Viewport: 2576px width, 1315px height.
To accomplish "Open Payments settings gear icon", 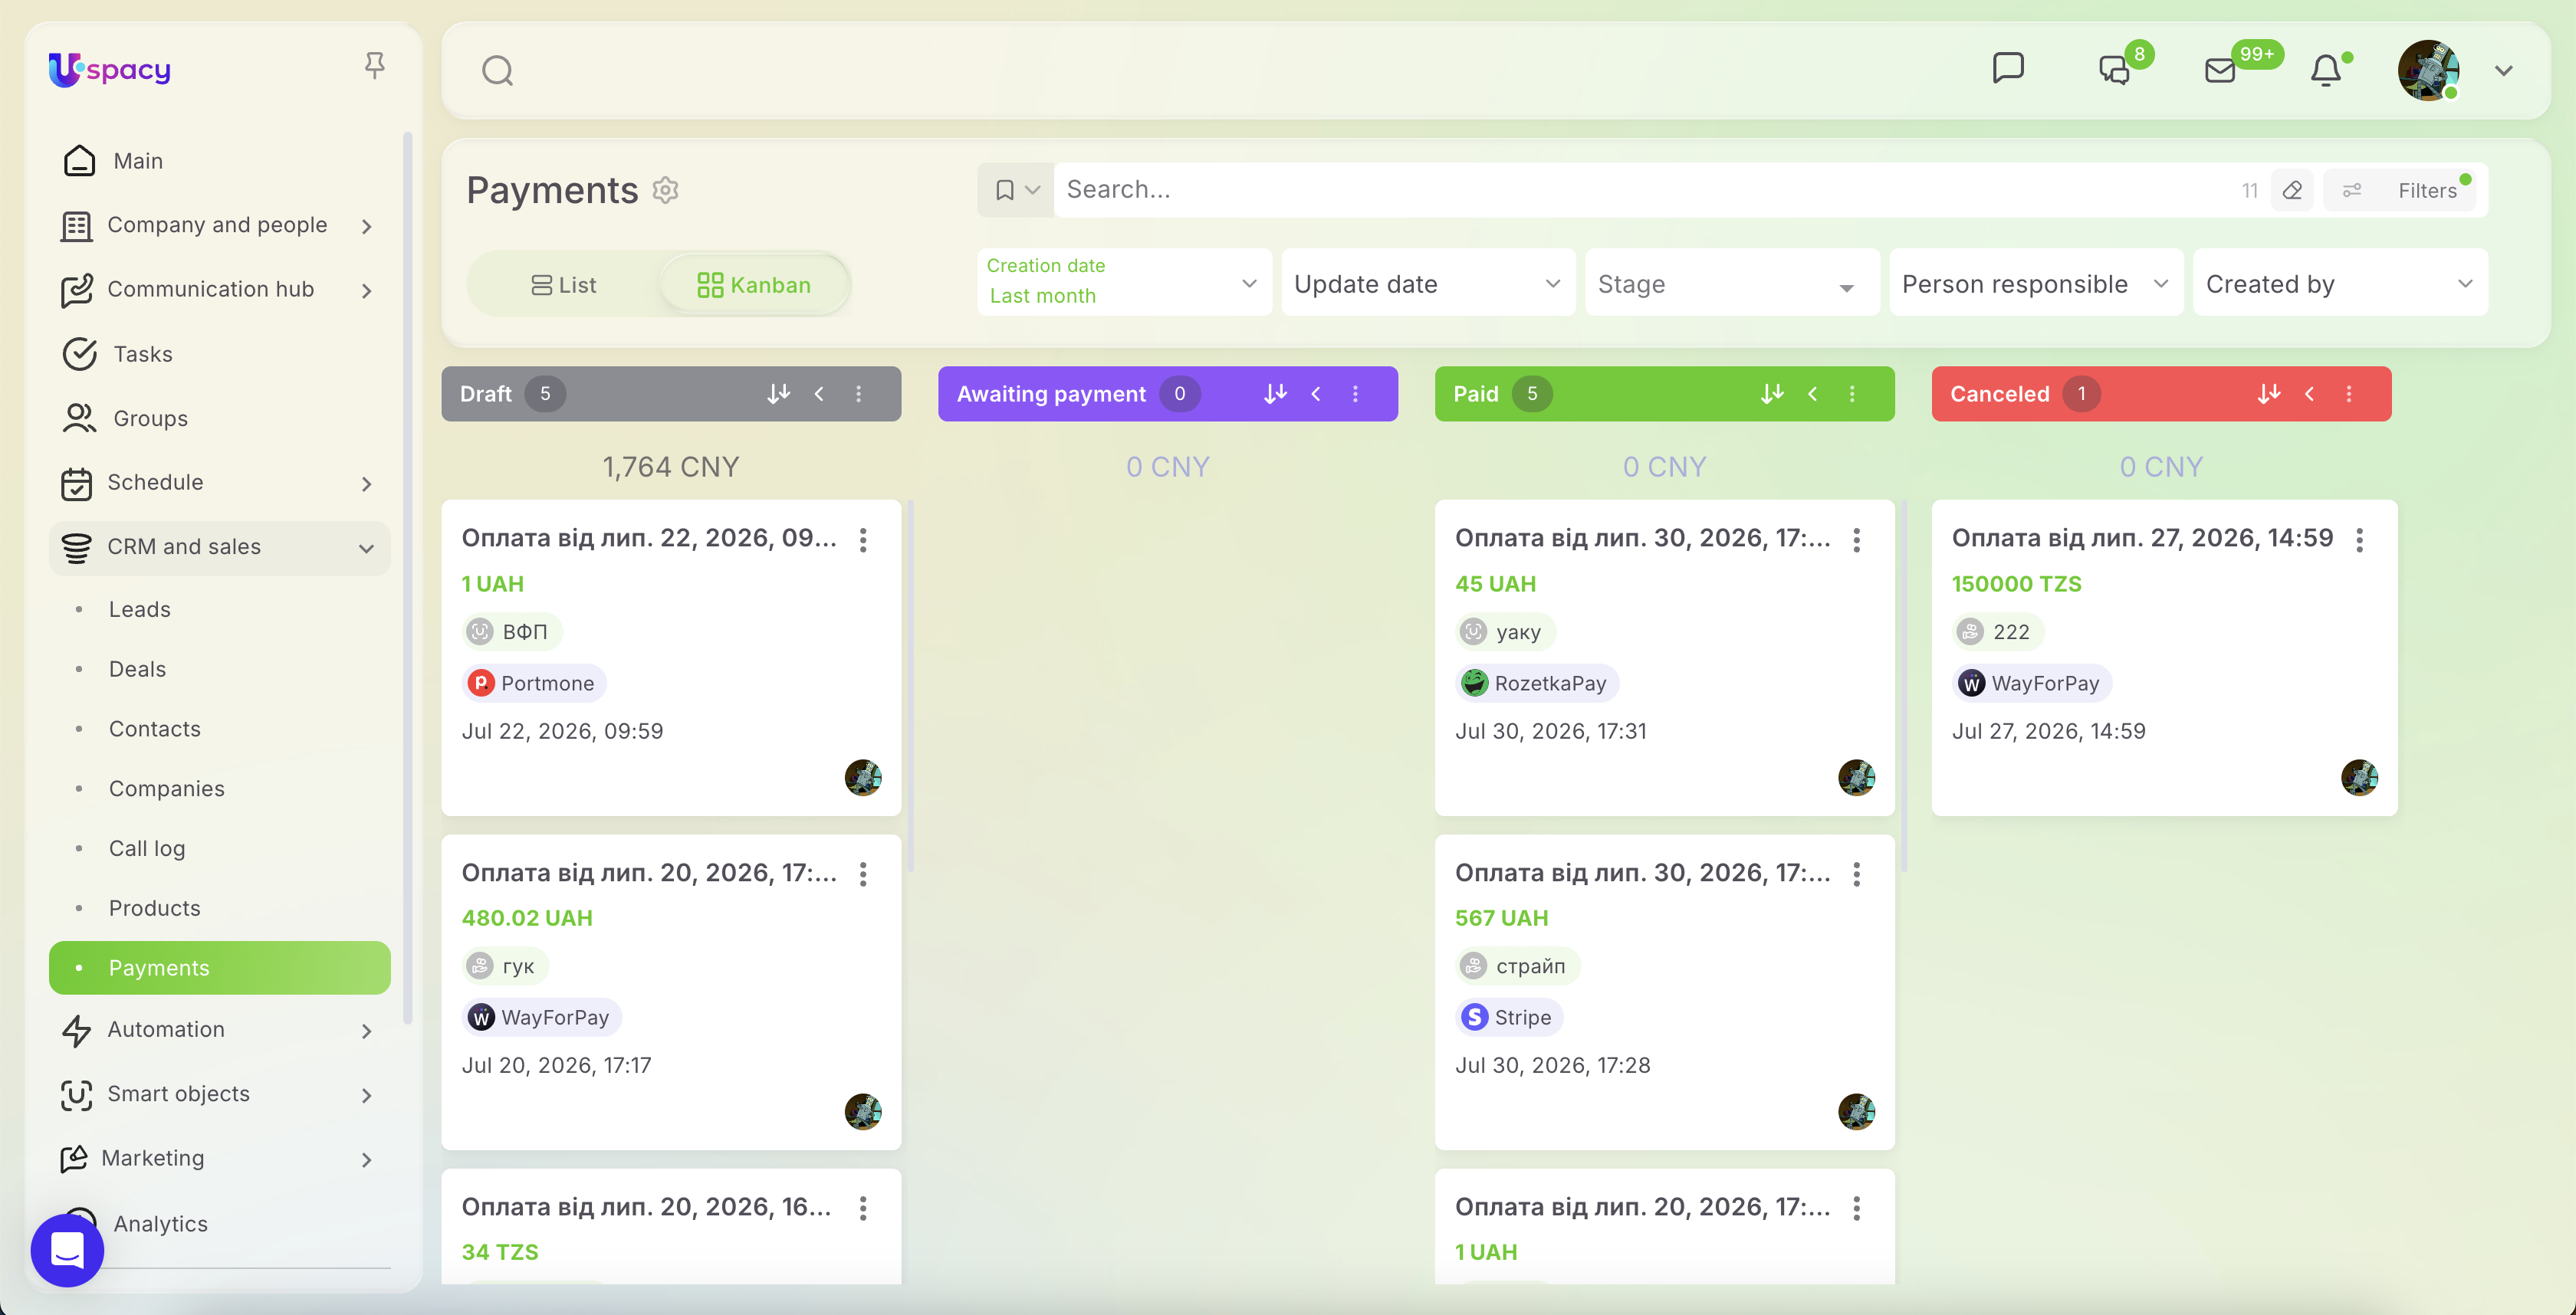I will 666,190.
